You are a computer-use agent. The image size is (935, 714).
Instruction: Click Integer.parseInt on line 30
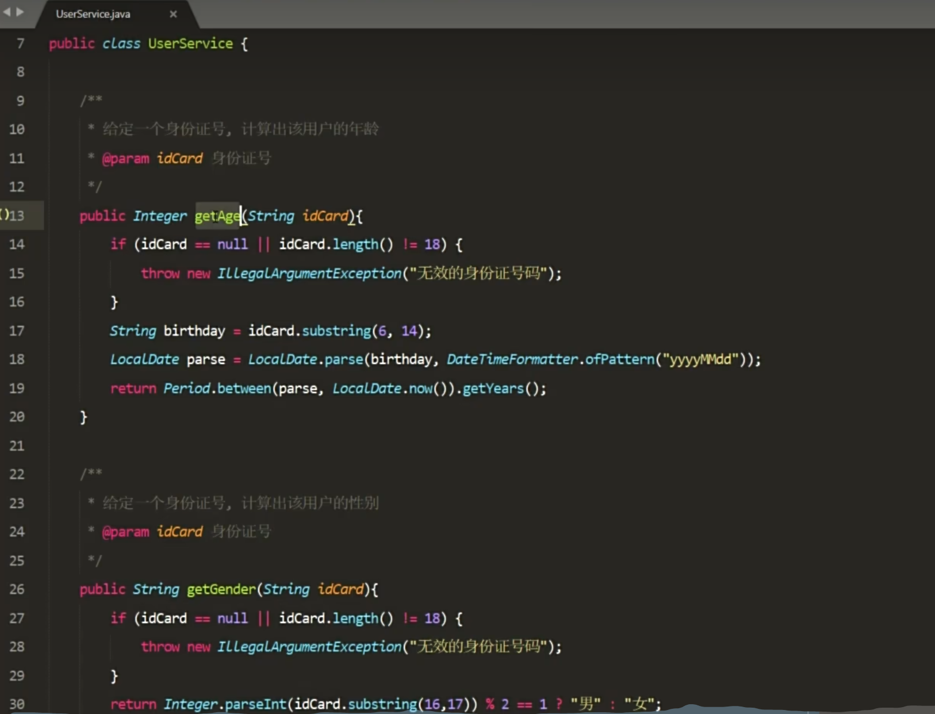click(x=225, y=704)
